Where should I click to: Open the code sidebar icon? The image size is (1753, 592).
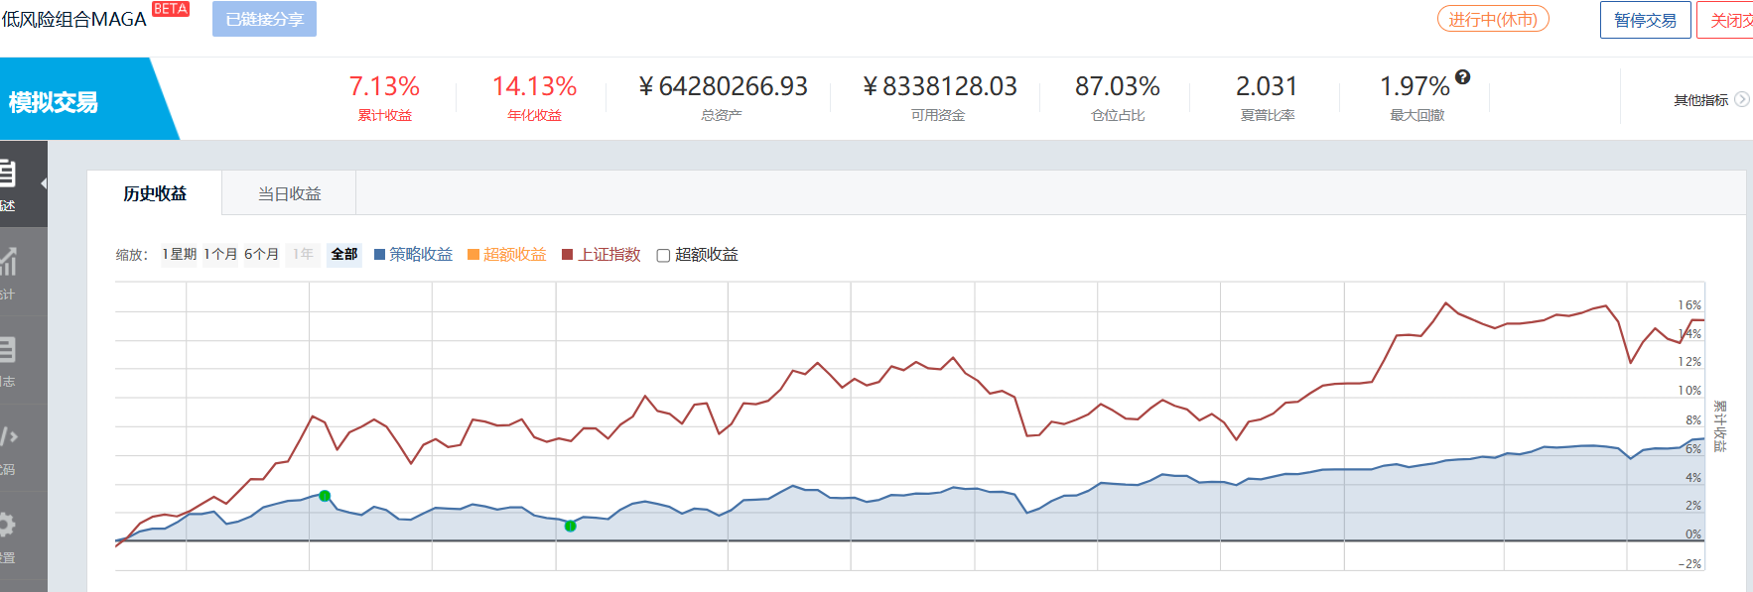(8, 436)
